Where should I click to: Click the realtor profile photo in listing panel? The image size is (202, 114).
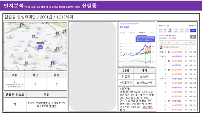click(161, 47)
